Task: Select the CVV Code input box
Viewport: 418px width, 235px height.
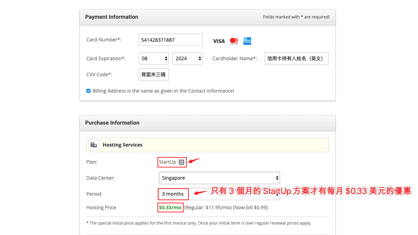Action: [154, 75]
